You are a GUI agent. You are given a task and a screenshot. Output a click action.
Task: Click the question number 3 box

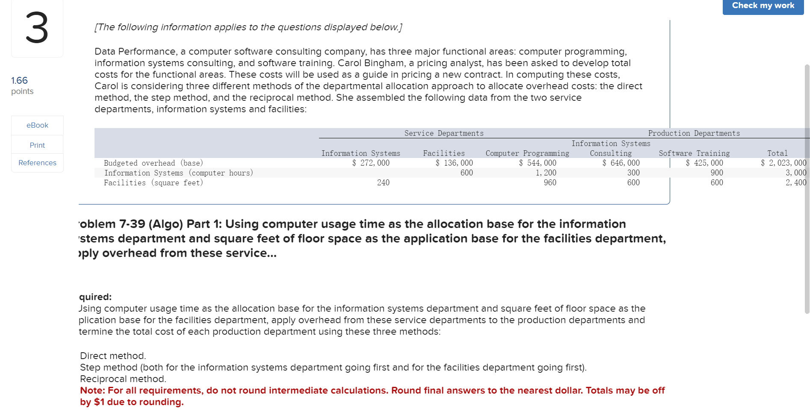[x=37, y=28]
